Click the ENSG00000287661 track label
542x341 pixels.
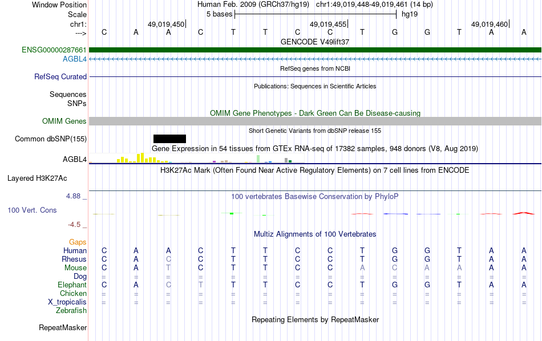pos(54,50)
